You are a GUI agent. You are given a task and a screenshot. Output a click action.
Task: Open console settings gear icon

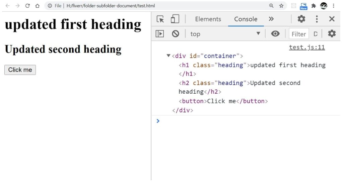coord(332,34)
